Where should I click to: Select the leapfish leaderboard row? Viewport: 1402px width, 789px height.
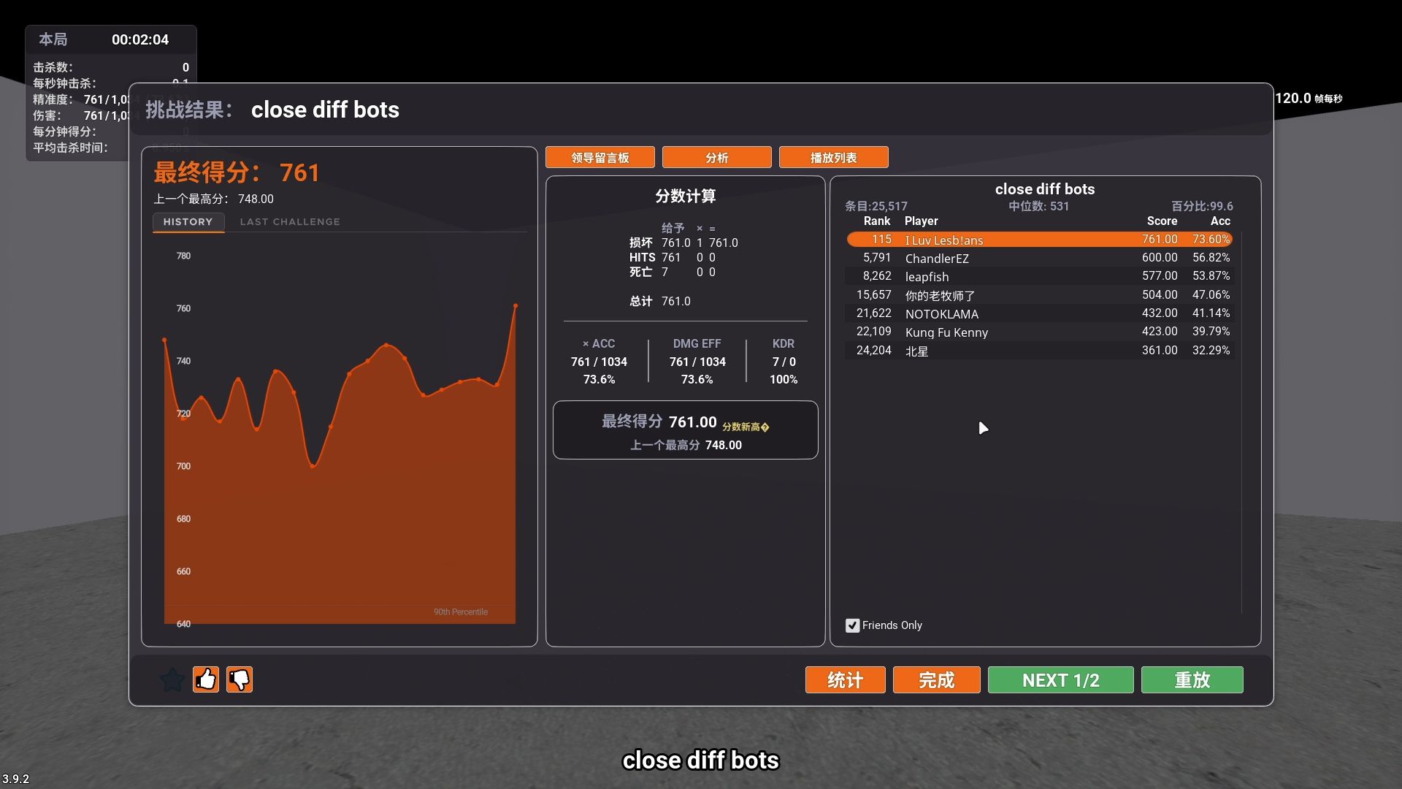(1040, 276)
